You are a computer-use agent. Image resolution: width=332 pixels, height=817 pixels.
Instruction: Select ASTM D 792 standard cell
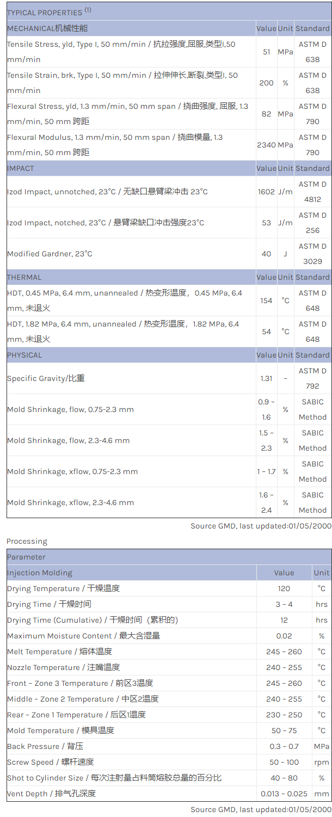click(312, 378)
